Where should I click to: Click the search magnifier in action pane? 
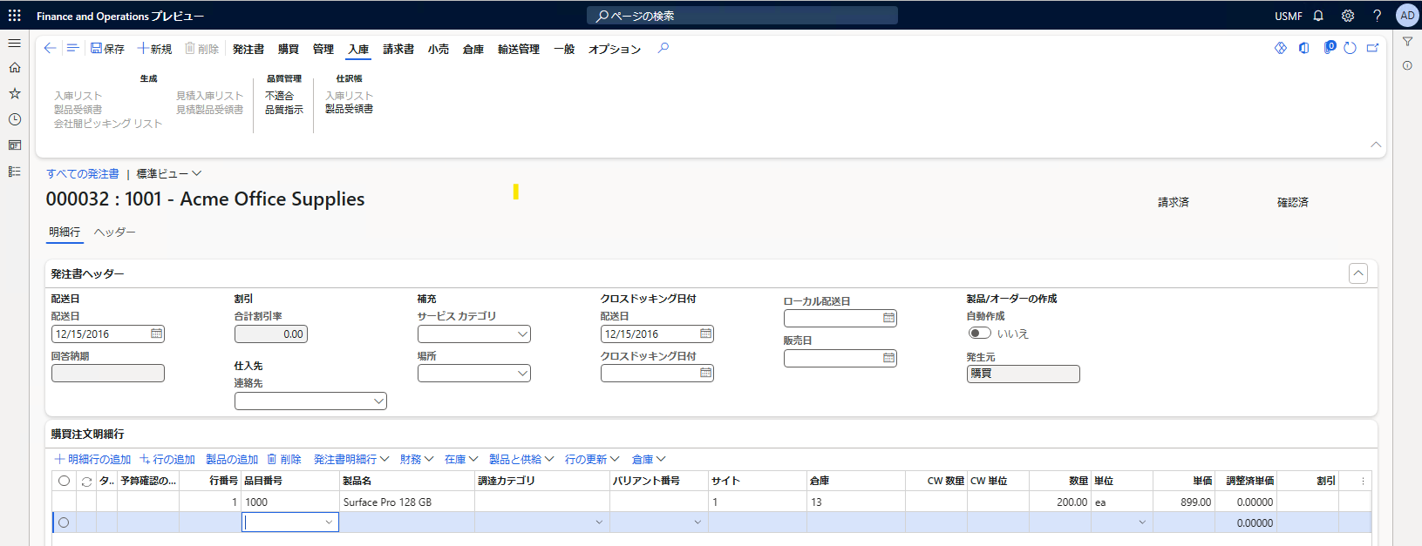click(x=663, y=48)
